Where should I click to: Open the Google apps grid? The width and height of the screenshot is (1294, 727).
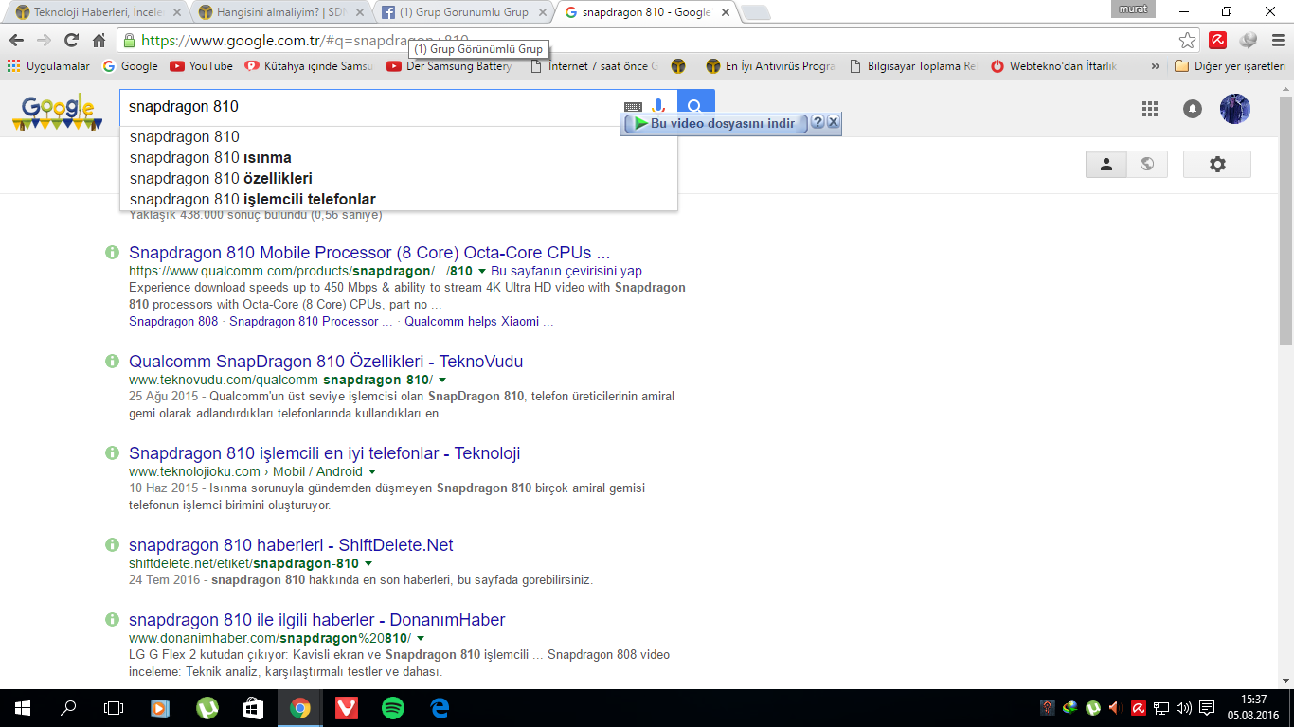1150,109
